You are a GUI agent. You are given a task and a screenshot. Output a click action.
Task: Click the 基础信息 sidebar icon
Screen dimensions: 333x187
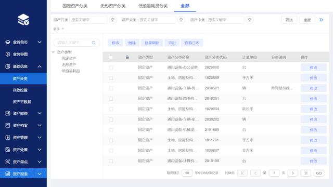click(8, 66)
